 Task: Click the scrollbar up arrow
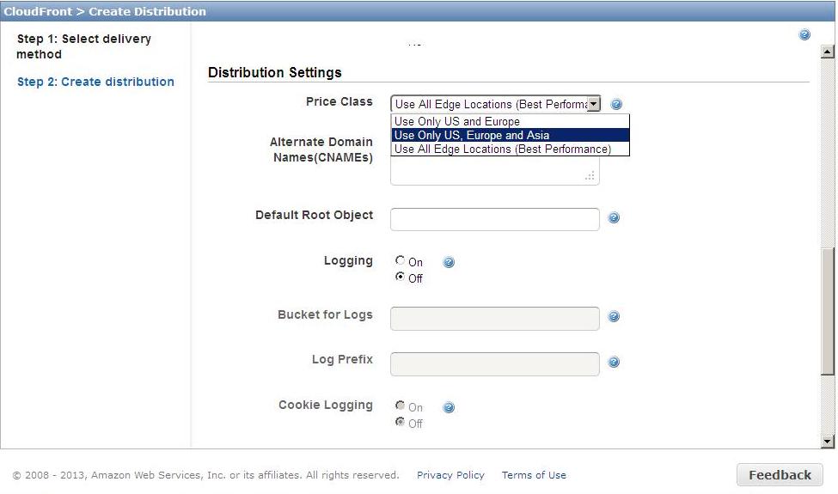click(x=828, y=52)
